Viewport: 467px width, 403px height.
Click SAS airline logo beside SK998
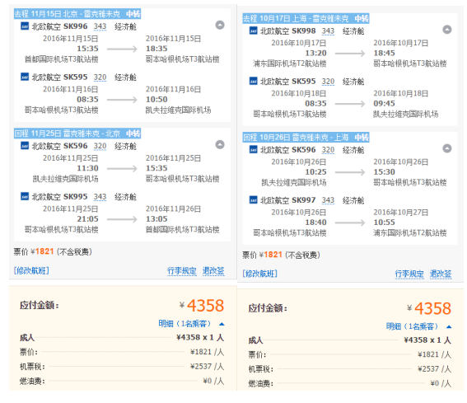click(x=253, y=30)
